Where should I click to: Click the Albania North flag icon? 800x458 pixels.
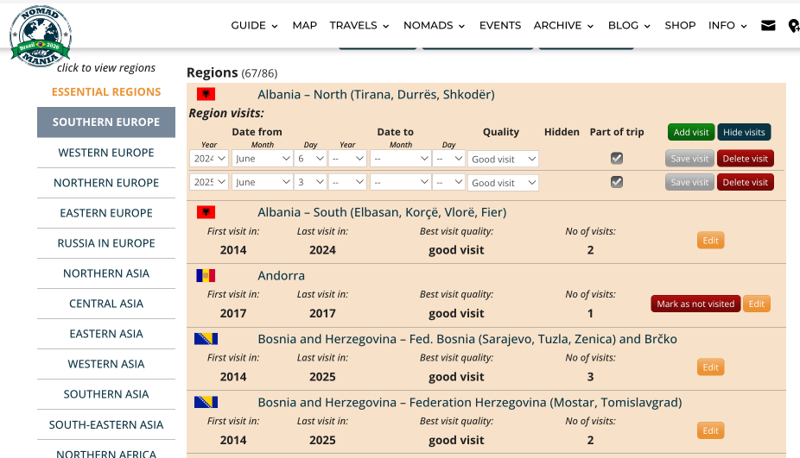[x=206, y=94]
